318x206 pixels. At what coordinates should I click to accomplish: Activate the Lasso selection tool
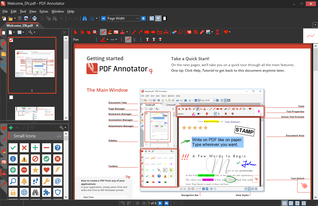(x=181, y=32)
